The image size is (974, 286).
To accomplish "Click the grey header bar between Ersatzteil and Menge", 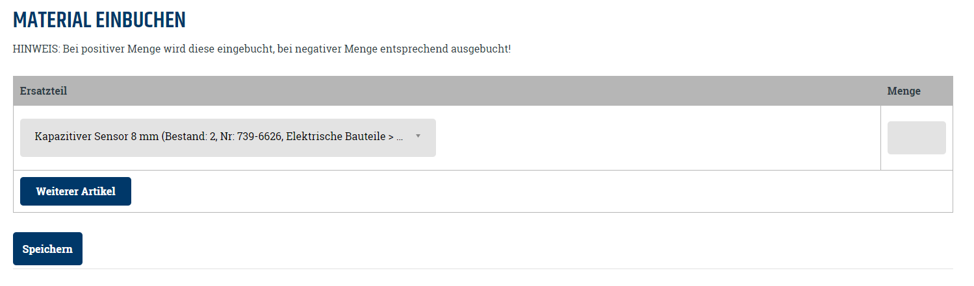I will 474,91.
